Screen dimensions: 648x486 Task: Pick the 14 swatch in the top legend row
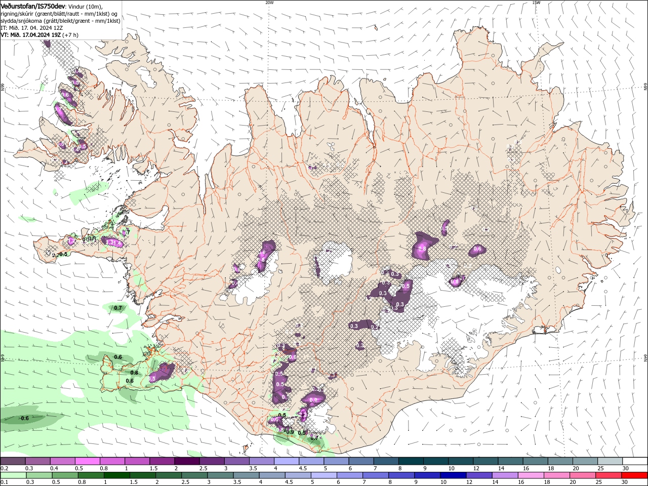pyautogui.click(x=511, y=461)
